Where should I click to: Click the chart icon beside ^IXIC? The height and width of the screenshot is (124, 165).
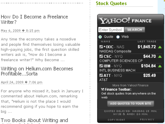point(101,47)
